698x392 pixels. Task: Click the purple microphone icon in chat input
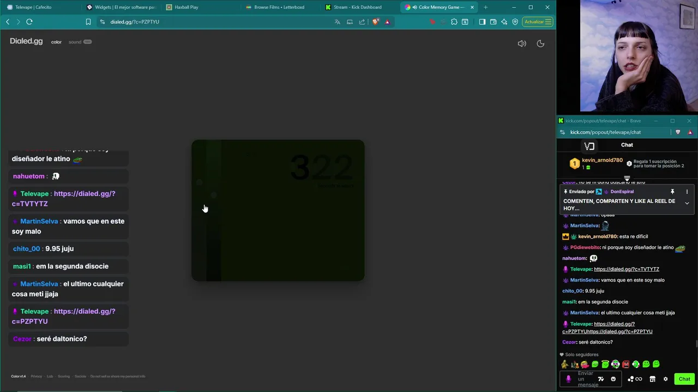tap(568, 379)
